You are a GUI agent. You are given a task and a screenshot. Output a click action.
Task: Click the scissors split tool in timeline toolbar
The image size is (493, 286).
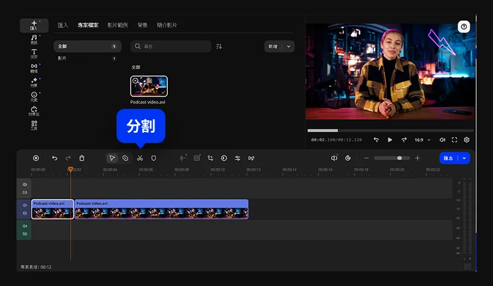[140, 158]
